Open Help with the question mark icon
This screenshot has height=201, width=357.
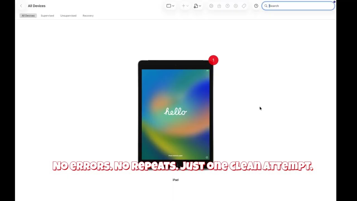pyautogui.click(x=256, y=6)
